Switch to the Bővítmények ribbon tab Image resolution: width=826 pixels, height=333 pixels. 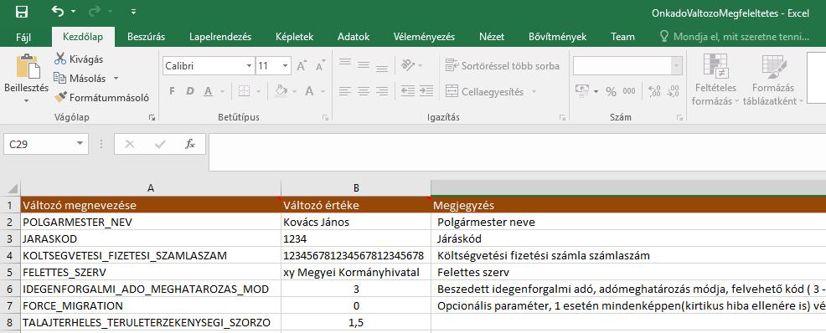coord(557,37)
